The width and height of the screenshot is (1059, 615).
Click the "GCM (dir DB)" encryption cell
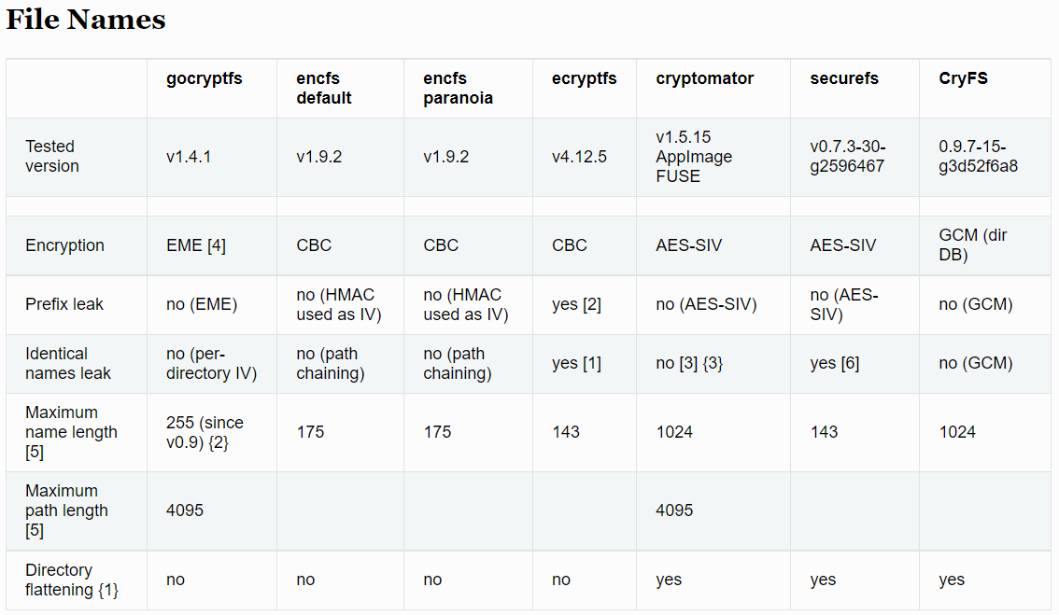coord(973,245)
